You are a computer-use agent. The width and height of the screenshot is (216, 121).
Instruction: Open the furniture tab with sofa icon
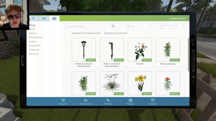coord(44,18)
